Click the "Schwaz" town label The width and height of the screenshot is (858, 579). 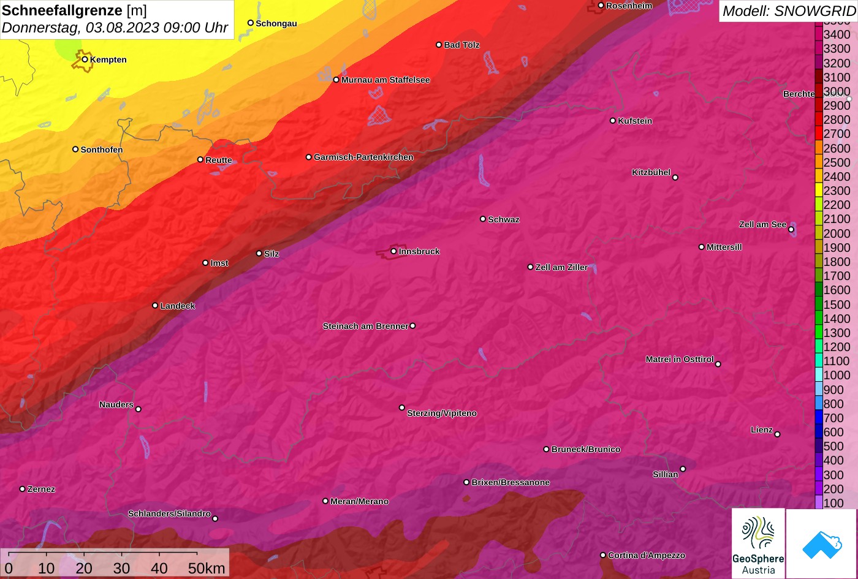[504, 219]
